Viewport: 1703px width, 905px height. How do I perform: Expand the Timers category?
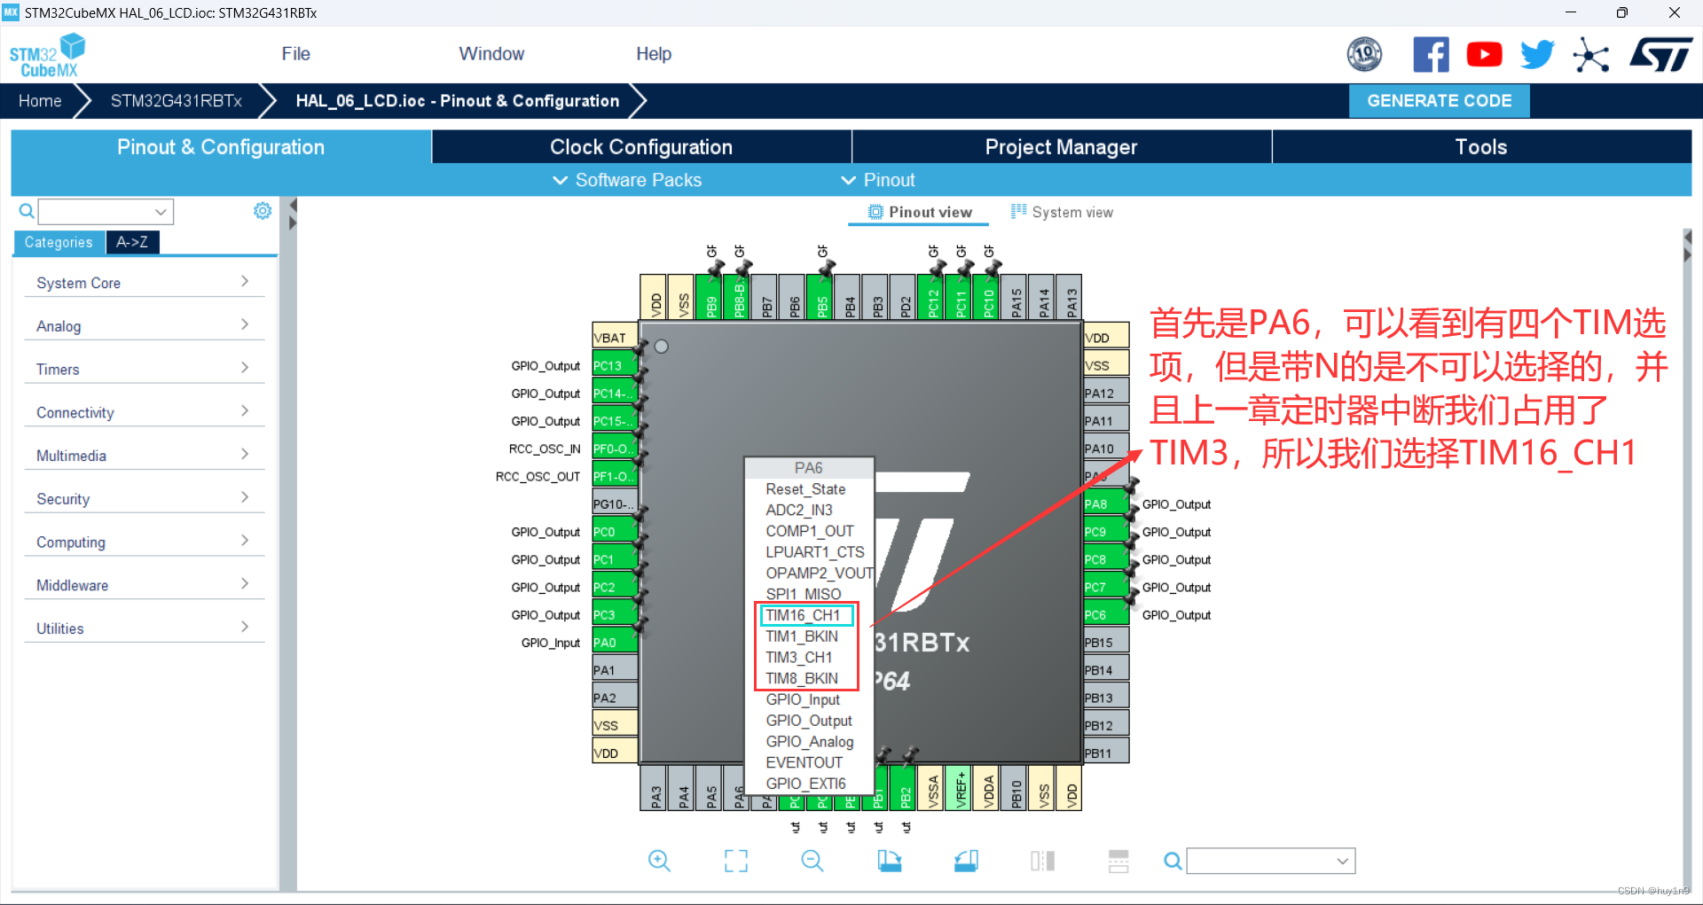[x=145, y=370]
